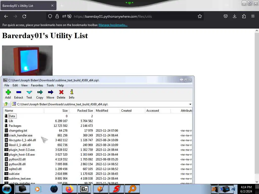This screenshot has height=194, width=259.
Task: Select python38.dll file
Action: pos(98,164)
